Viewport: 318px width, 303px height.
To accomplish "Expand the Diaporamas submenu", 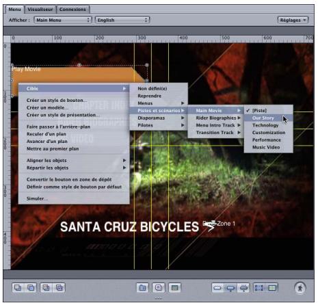I will 159,118.
